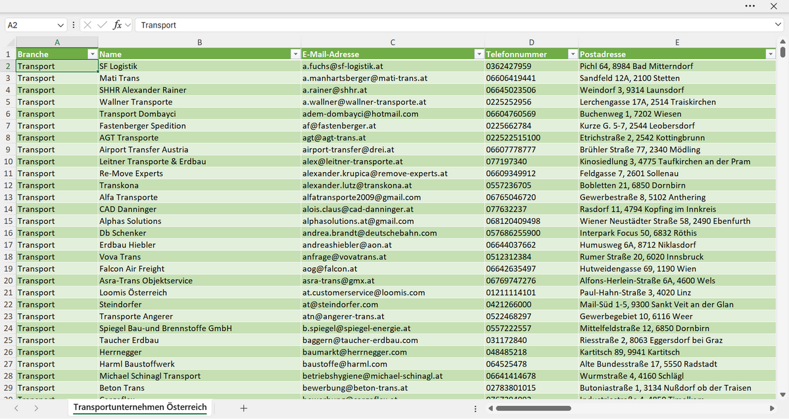The height and width of the screenshot is (419, 789).
Task: Select cell with phone 0225252956
Action: [531, 102]
